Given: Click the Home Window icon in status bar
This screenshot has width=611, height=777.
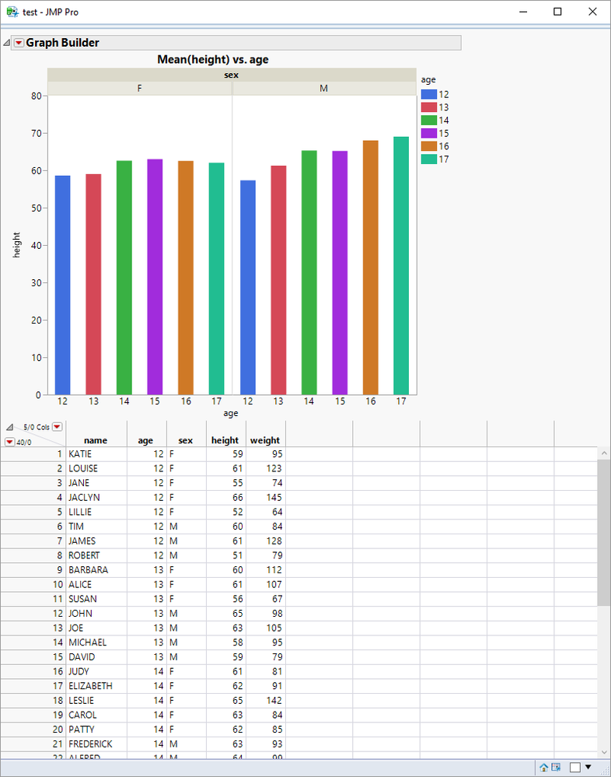Looking at the screenshot, I should pos(543,767).
